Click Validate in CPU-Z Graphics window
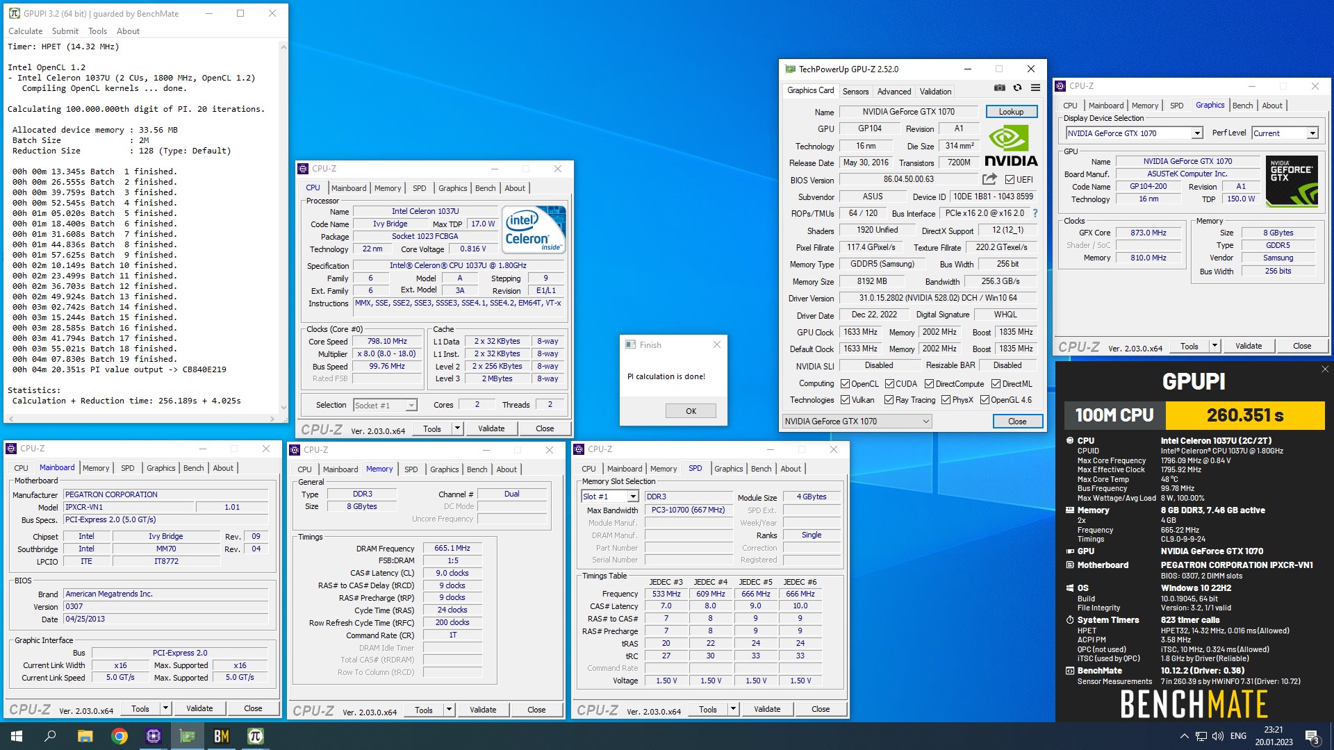The height and width of the screenshot is (750, 1334). point(1249,346)
